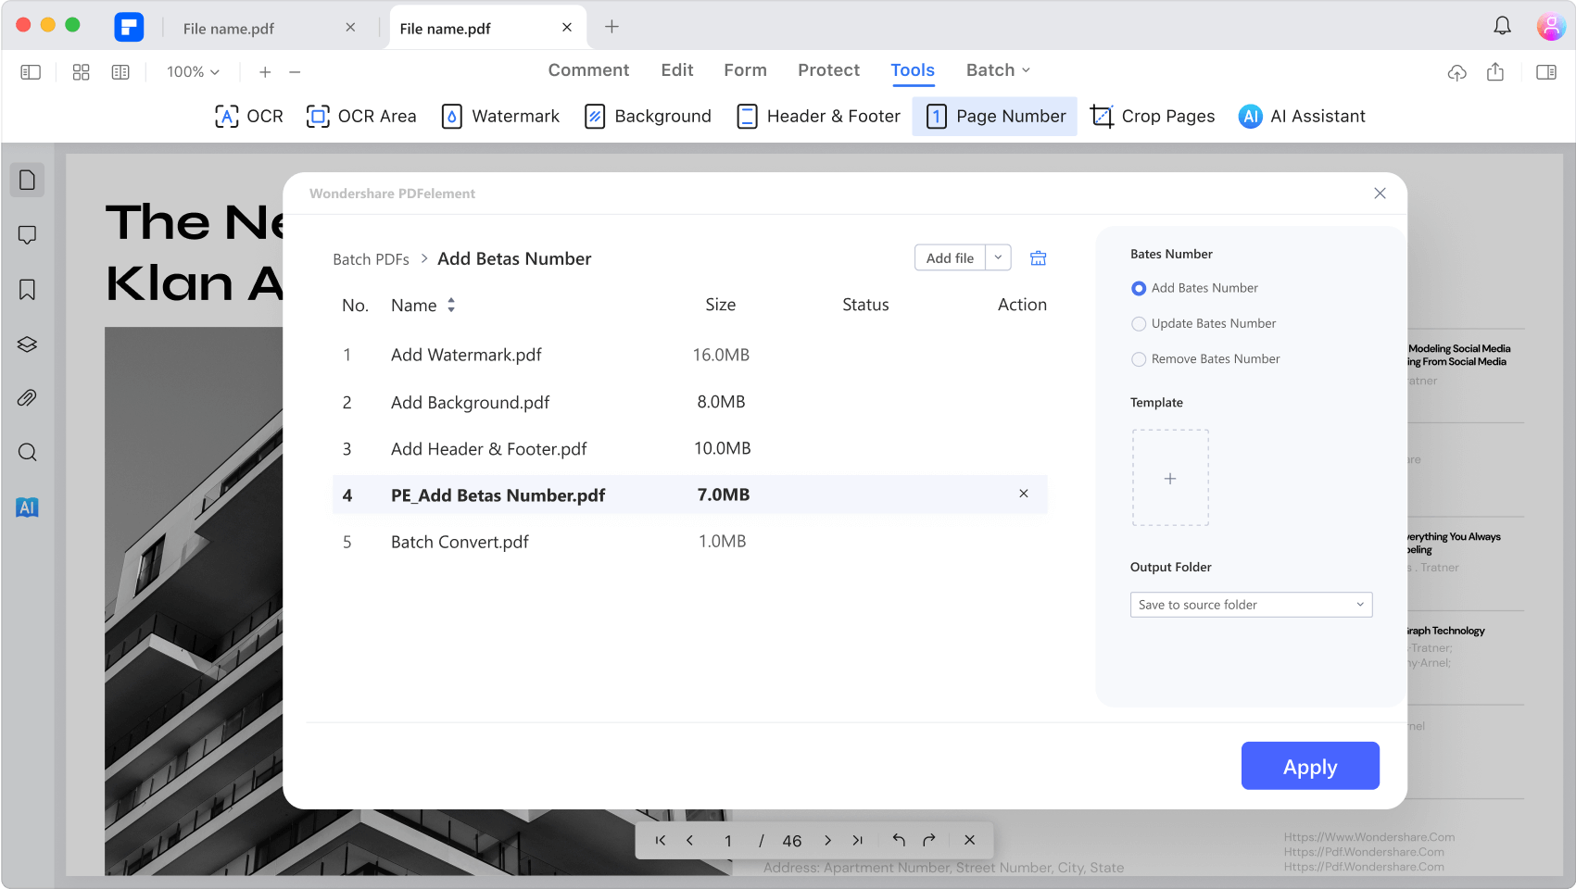Go to previous page
Image resolution: width=1576 pixels, height=889 pixels.
pos(690,841)
